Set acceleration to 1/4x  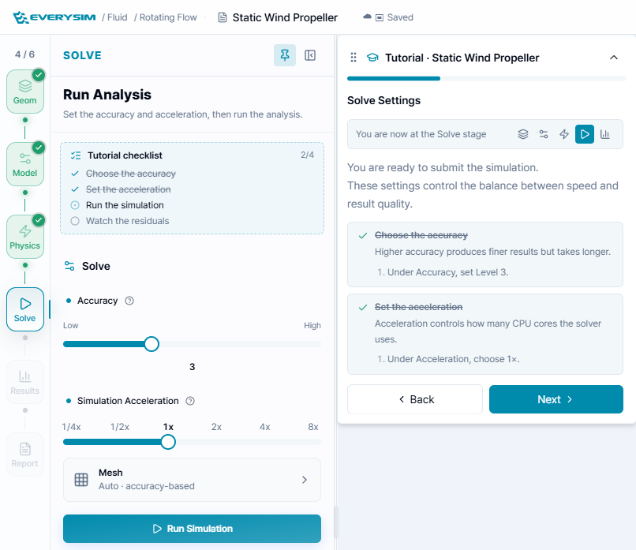coord(71,427)
